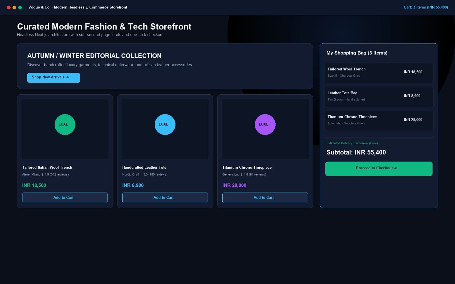This screenshot has width=455, height=284.
Task: Click Atelier Milano 4.9 (342 reviews) text
Action: 45,174
